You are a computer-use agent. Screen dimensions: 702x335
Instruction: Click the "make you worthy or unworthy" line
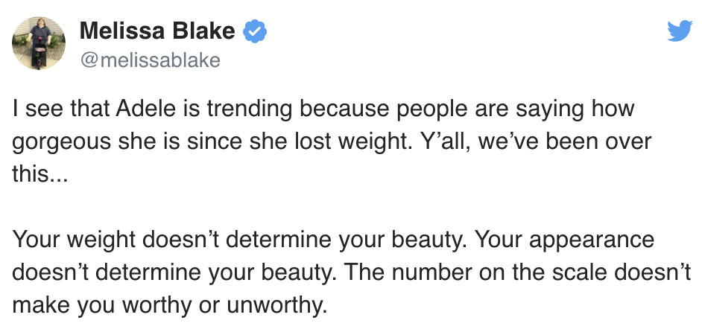(170, 306)
